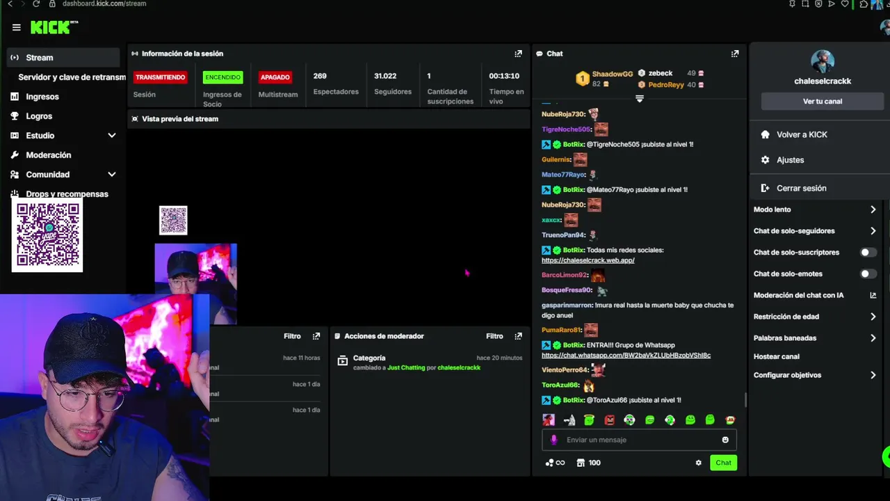Open chat settings gear icon
The height and width of the screenshot is (501, 890).
(699, 463)
